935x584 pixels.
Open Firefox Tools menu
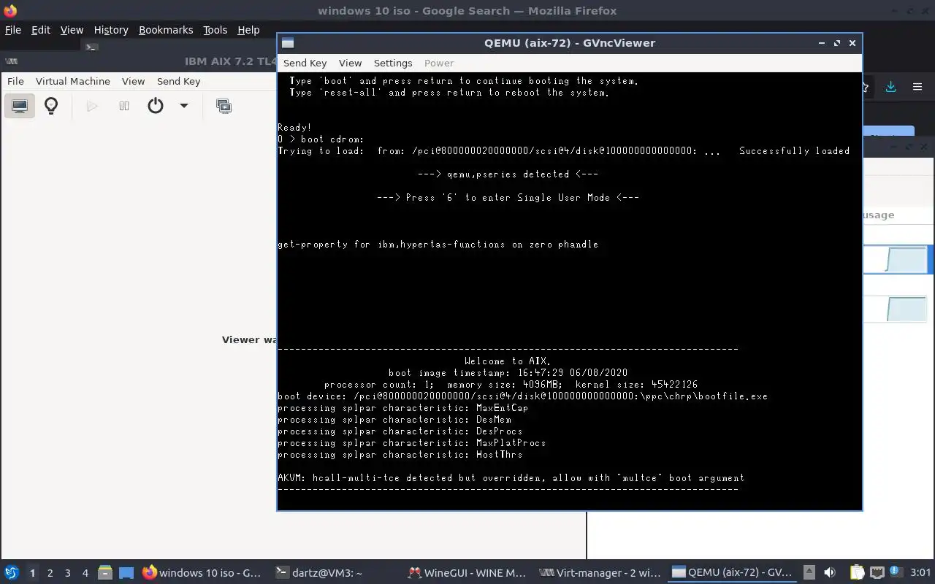click(x=215, y=30)
